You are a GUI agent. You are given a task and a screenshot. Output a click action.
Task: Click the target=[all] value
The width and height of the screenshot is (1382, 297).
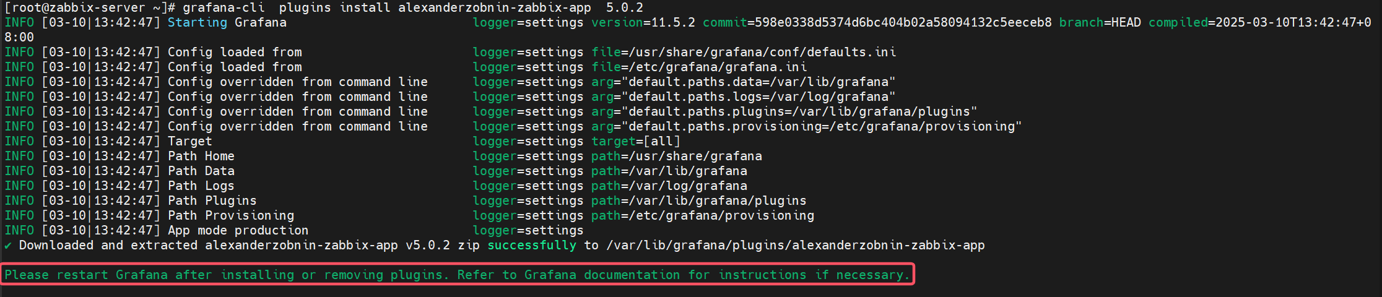636,142
